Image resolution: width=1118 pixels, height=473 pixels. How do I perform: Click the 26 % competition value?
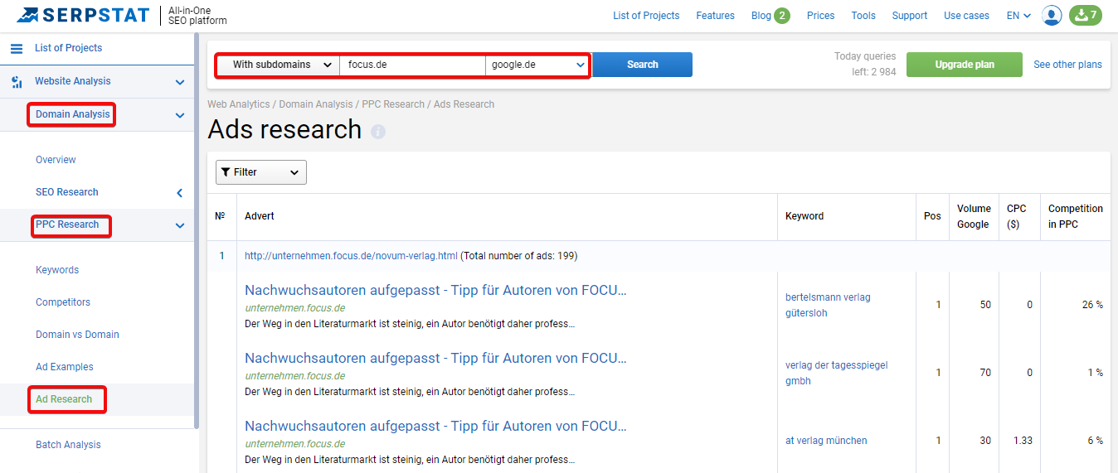[1093, 305]
